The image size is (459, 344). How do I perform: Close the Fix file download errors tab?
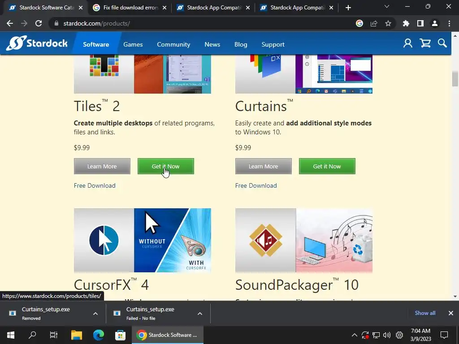[x=165, y=8]
